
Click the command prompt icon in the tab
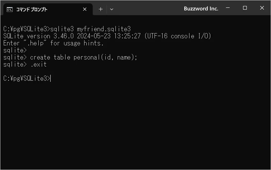pos(10,10)
